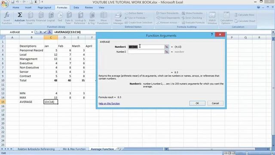Open the Logical functions library
Image resolution: width=275 pixels, height=155 pixels.
pos(51,18)
